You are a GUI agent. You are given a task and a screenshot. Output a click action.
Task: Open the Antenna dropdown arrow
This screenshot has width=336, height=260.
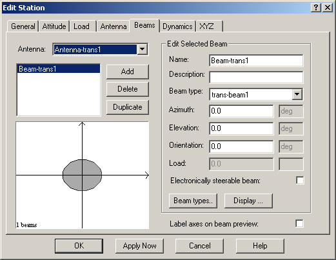(x=142, y=49)
